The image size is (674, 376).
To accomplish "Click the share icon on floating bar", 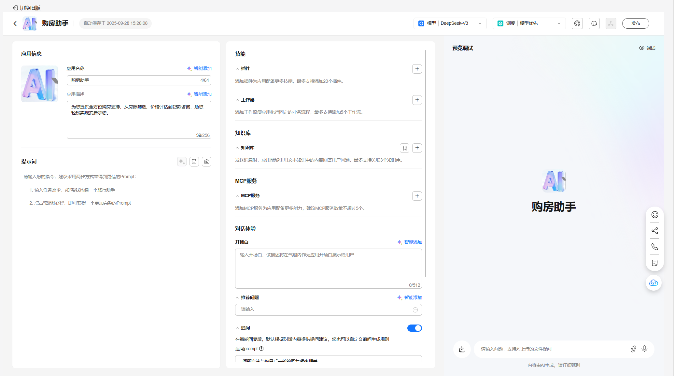I will click(x=654, y=231).
